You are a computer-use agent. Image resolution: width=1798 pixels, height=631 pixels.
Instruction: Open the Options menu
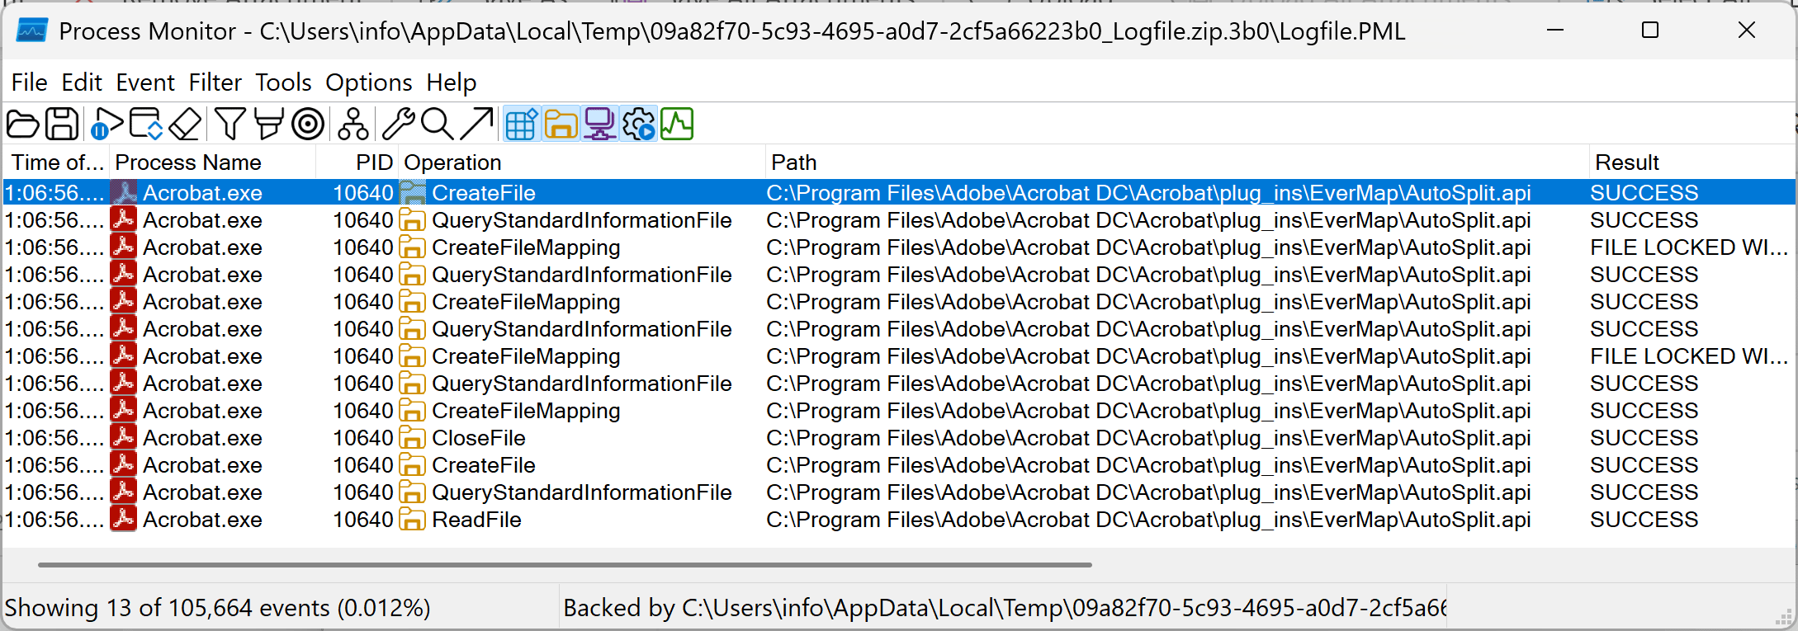pos(368,82)
